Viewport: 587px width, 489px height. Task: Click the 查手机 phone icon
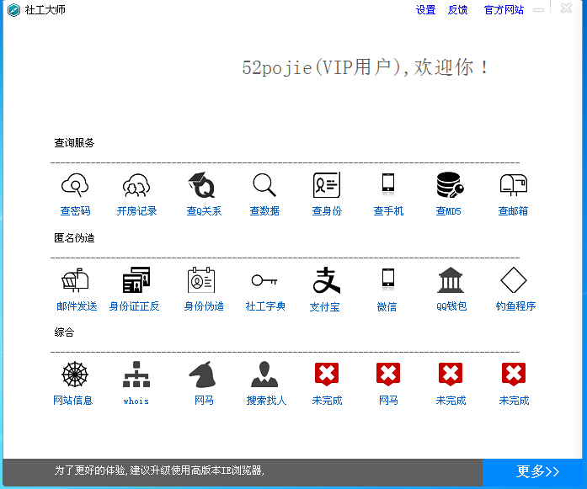[x=388, y=184]
